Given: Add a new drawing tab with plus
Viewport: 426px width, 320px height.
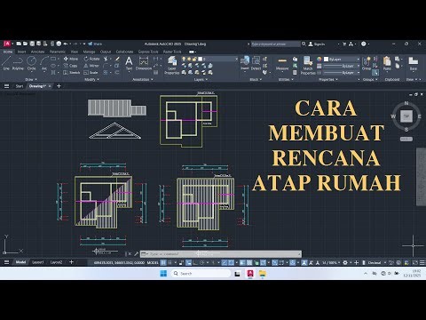Looking at the screenshot, I should [59, 86].
